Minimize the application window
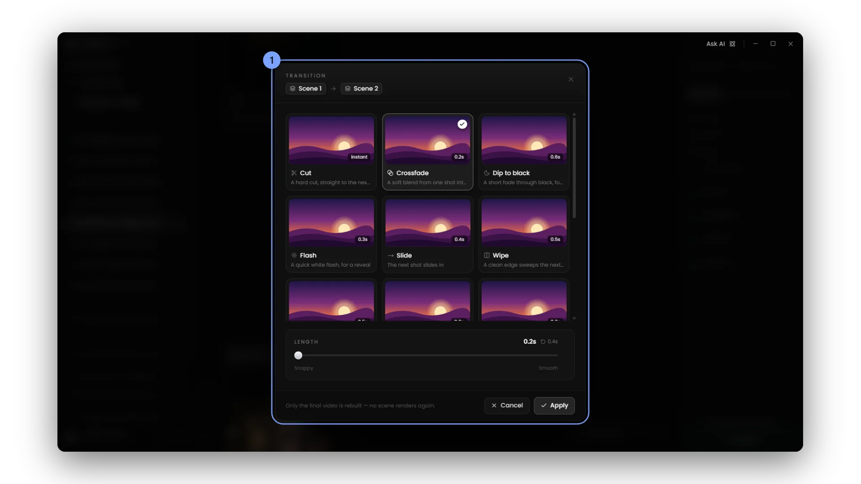This screenshot has width=861, height=484. point(756,44)
